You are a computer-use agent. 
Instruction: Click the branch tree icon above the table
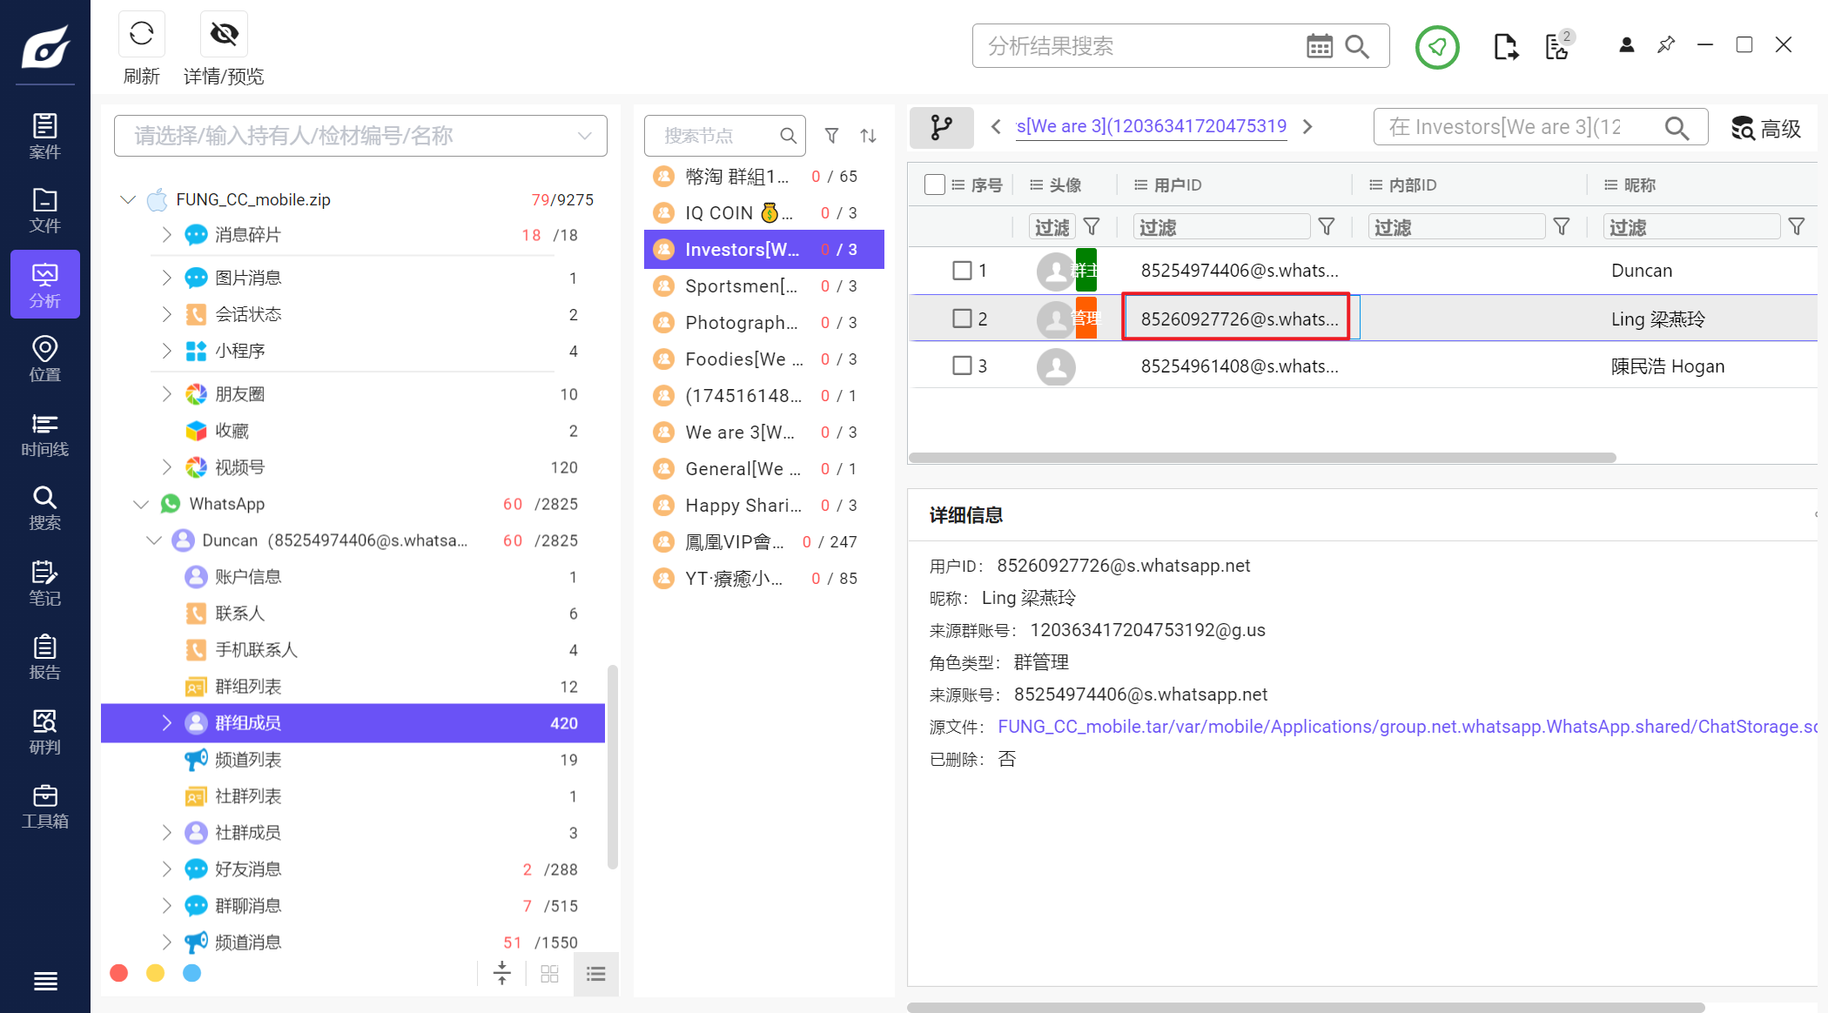click(x=941, y=128)
